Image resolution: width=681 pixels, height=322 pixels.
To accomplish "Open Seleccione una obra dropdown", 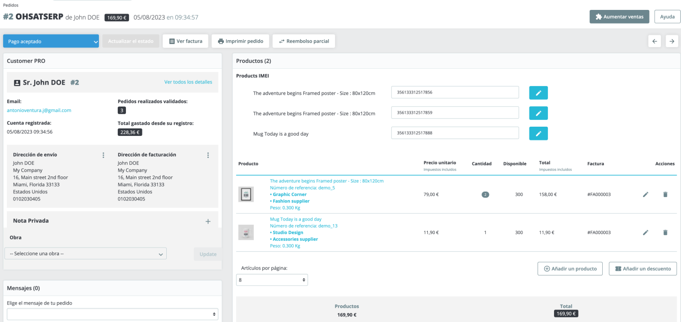I will [x=85, y=254].
